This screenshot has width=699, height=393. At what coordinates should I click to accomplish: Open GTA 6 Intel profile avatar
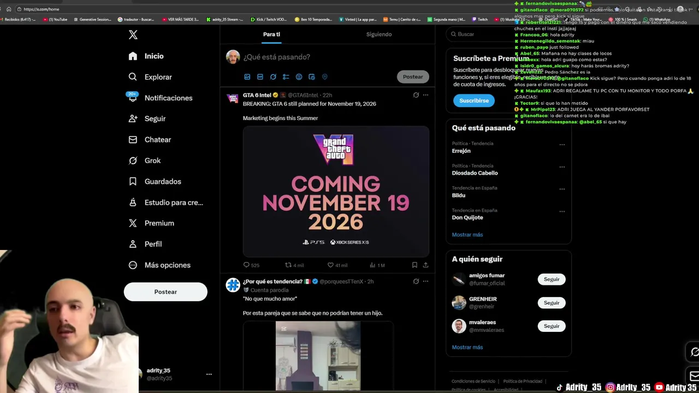coord(233,98)
